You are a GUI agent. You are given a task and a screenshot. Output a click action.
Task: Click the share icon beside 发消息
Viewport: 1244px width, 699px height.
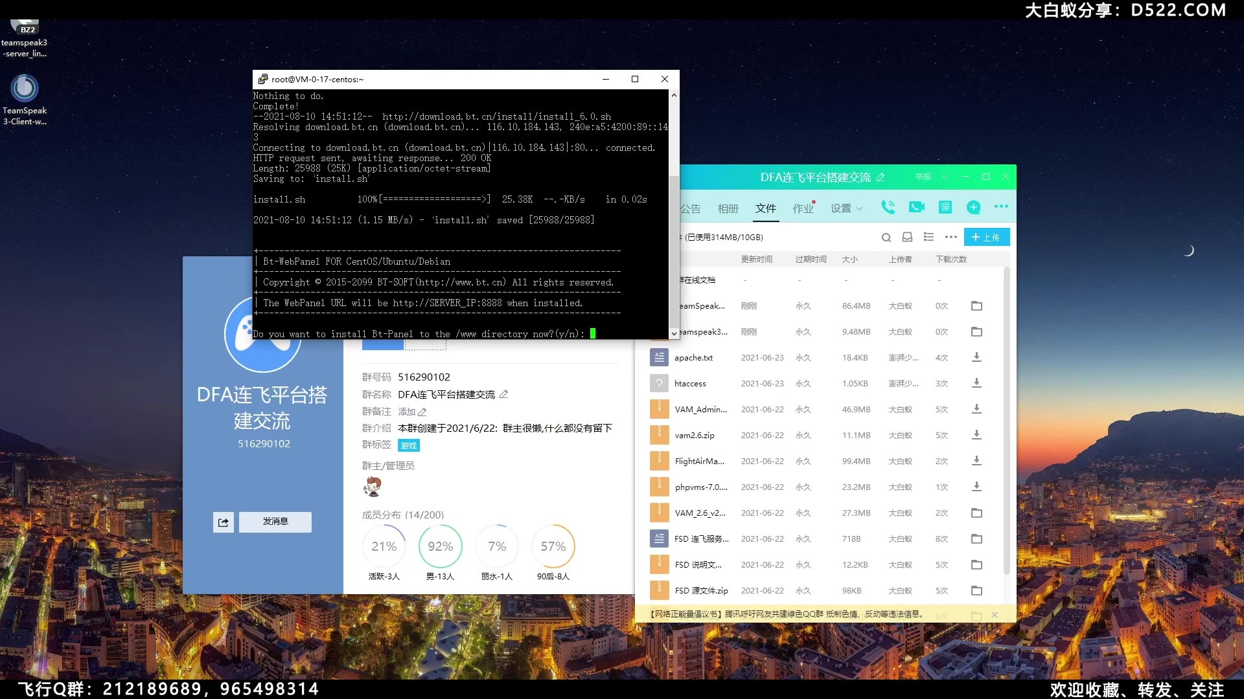click(224, 522)
